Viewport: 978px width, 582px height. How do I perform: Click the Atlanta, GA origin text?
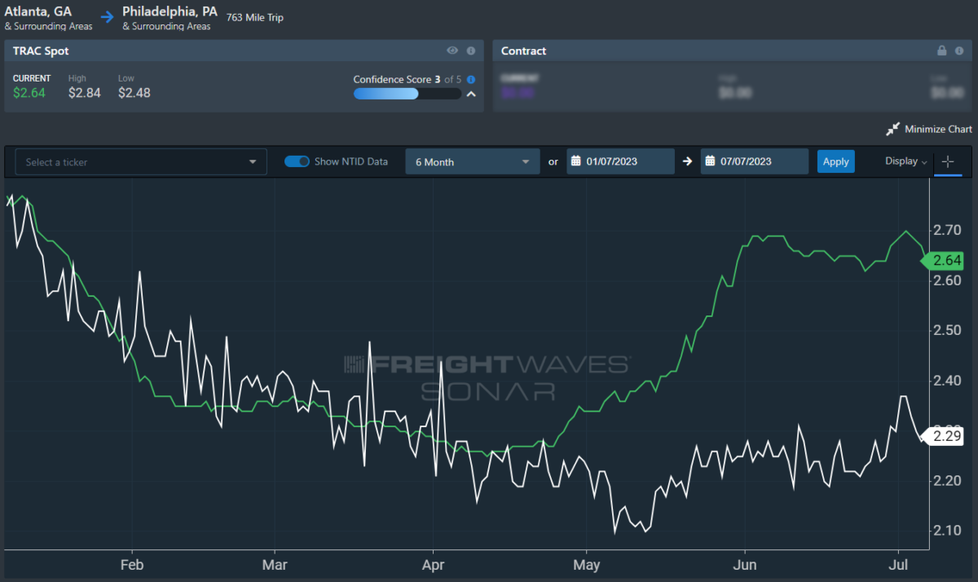pos(38,11)
